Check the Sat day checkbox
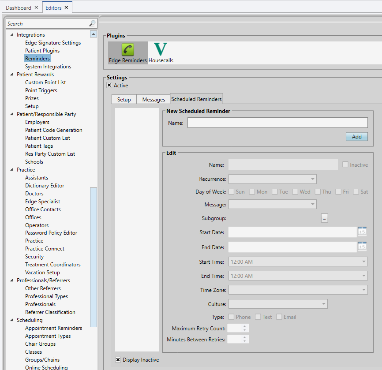382x370 pixels. pyautogui.click(x=356, y=192)
